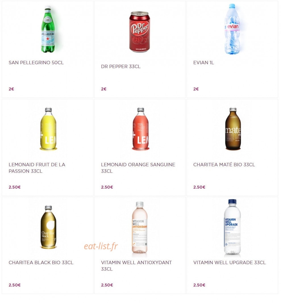Viewport: 281px width, 303px height.
Task: Open the Charitea Black bottle image
Action: (x=48, y=227)
